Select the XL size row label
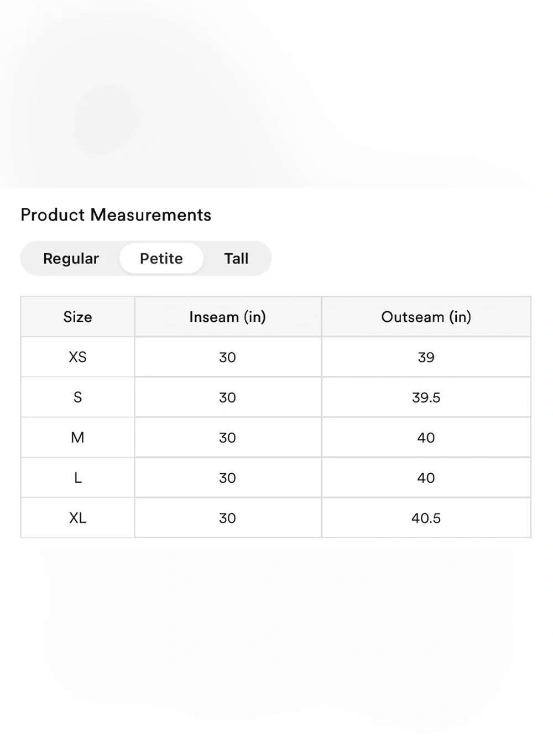 tap(77, 518)
